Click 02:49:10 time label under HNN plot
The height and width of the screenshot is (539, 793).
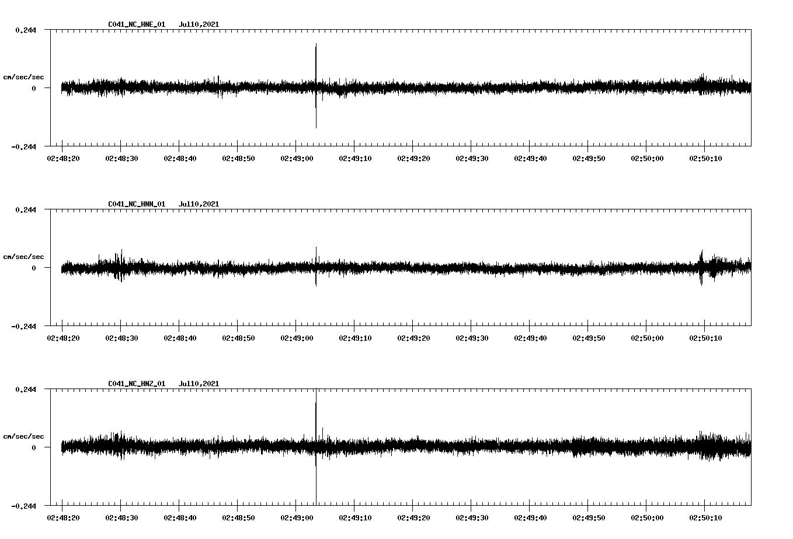(355, 338)
